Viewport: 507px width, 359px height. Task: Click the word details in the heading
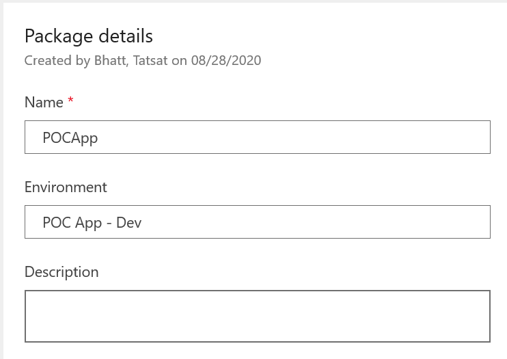[126, 36]
